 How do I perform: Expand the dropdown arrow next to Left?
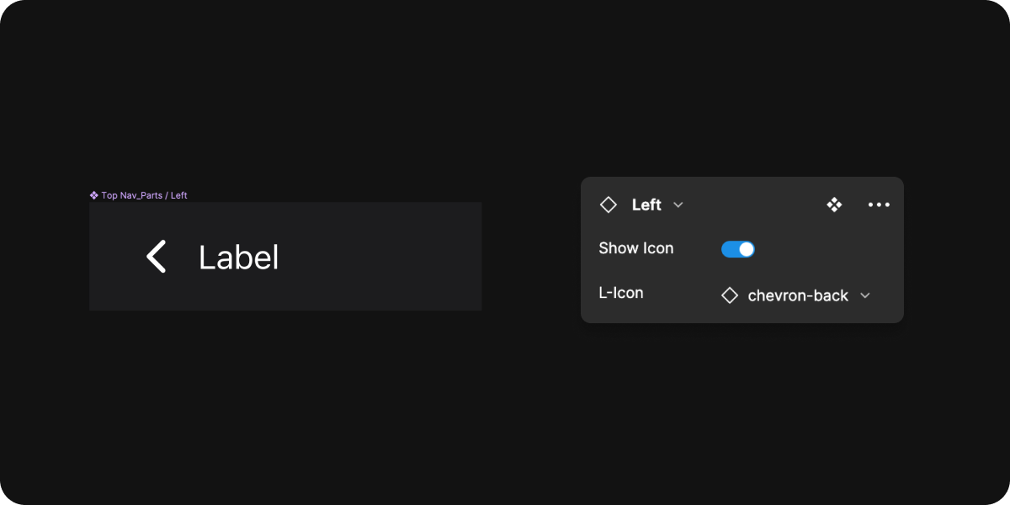[x=678, y=205]
